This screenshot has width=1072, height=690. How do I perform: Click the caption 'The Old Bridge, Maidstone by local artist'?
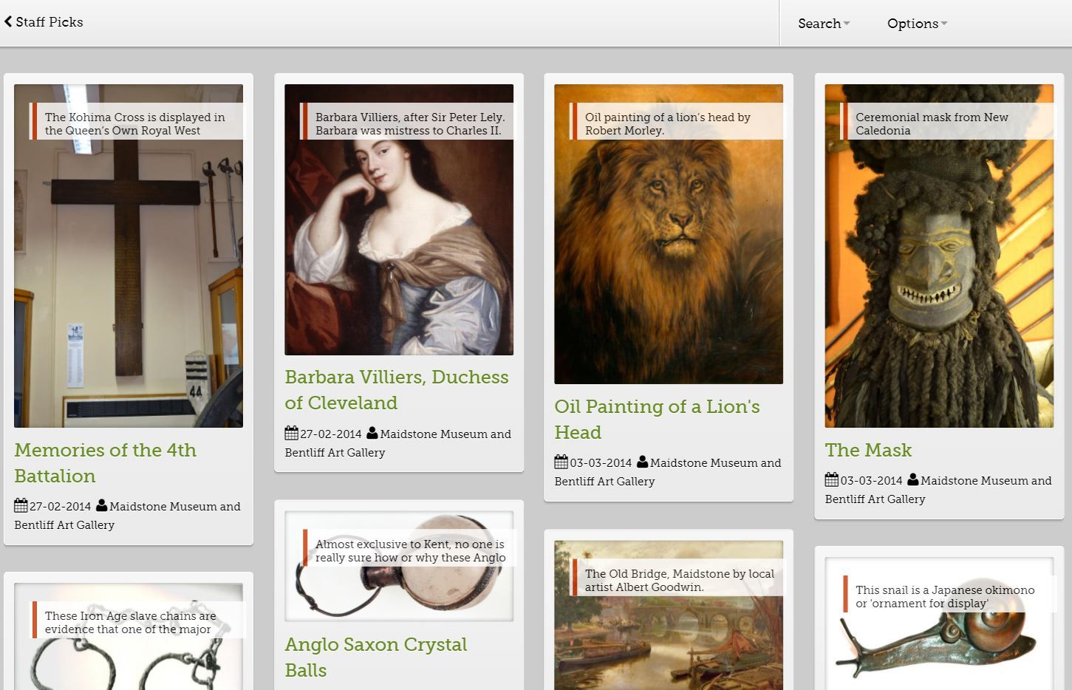tap(680, 580)
